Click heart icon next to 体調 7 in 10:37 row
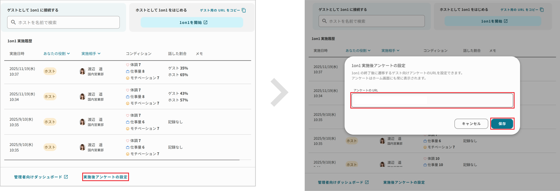 (128, 65)
